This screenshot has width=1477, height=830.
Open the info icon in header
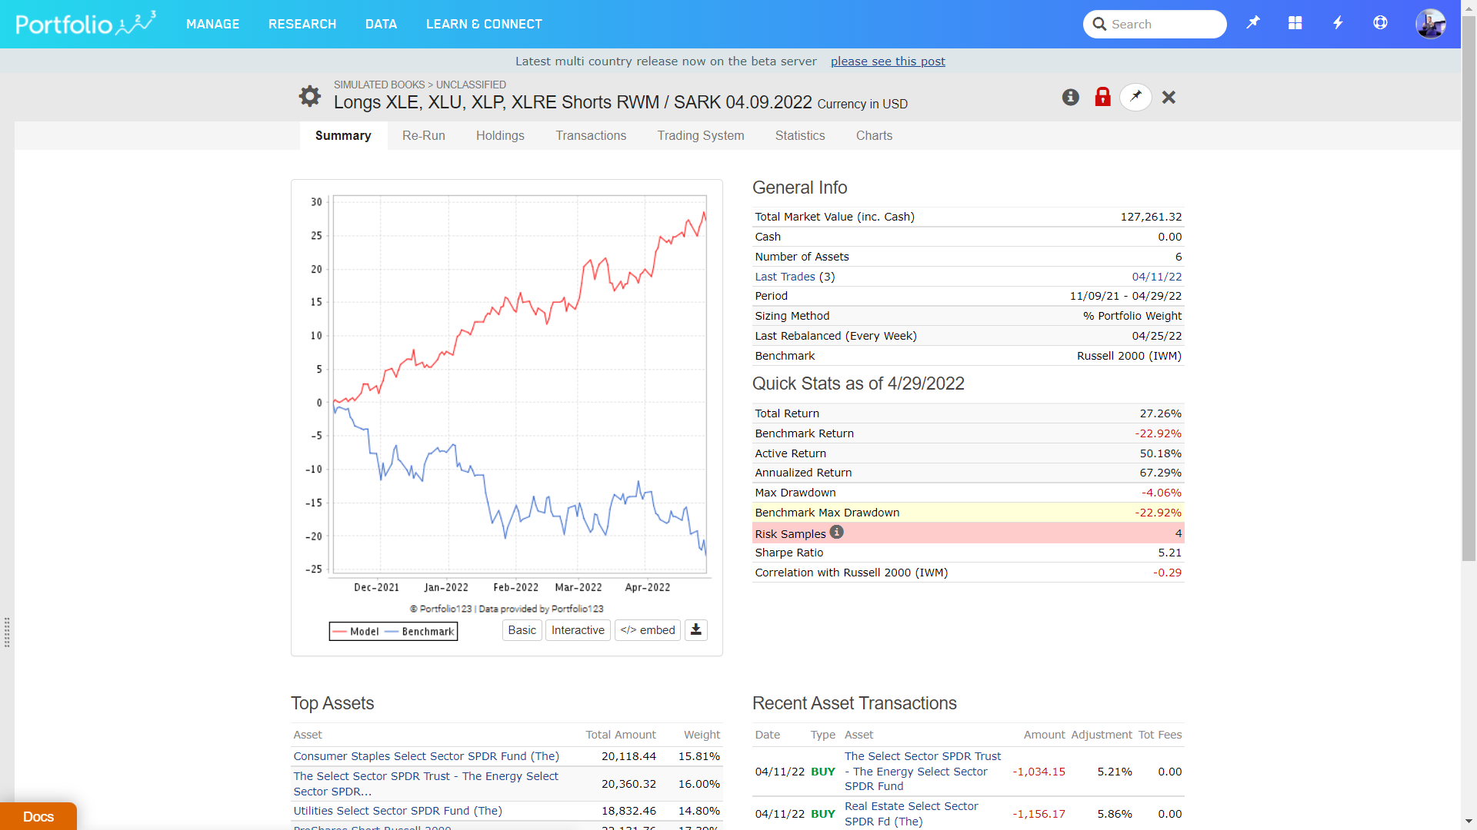1070,97
